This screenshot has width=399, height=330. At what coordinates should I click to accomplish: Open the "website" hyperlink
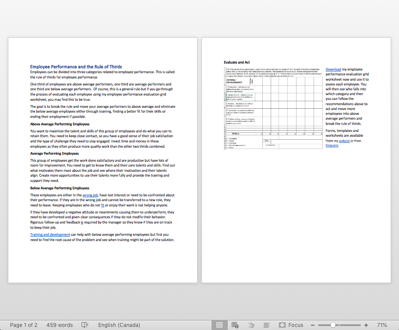(344, 141)
